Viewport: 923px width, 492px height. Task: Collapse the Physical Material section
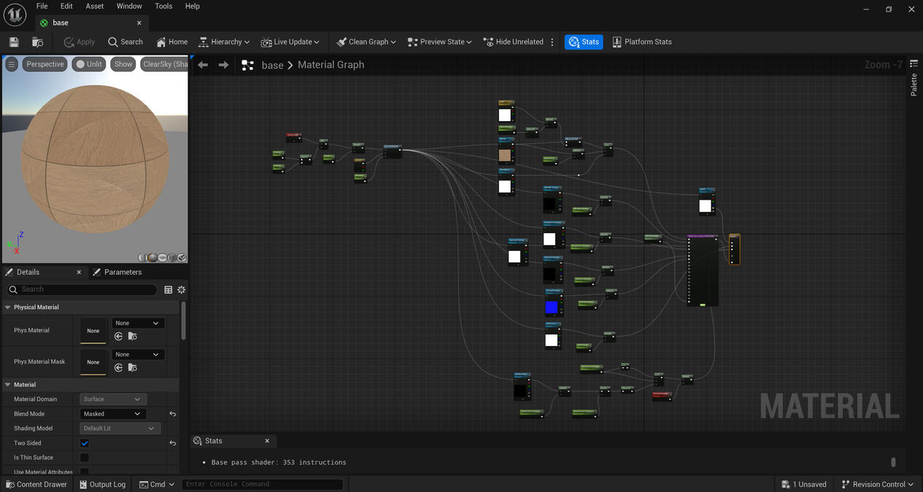coord(7,307)
